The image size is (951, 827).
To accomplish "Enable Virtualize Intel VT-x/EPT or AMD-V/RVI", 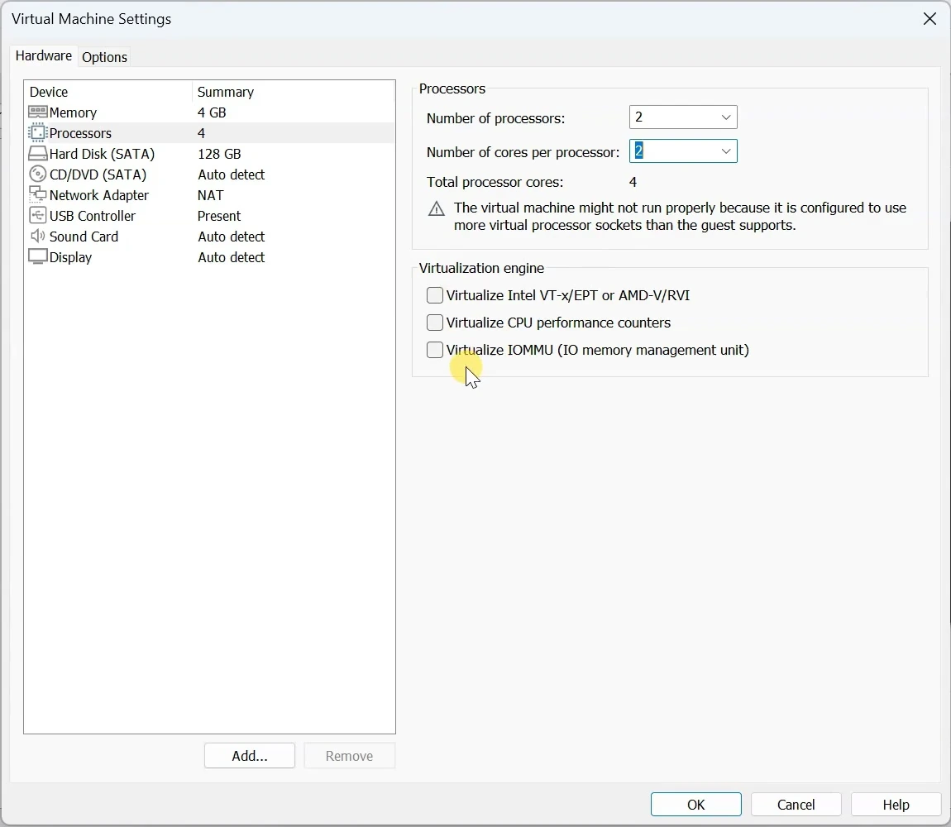I will [435, 295].
